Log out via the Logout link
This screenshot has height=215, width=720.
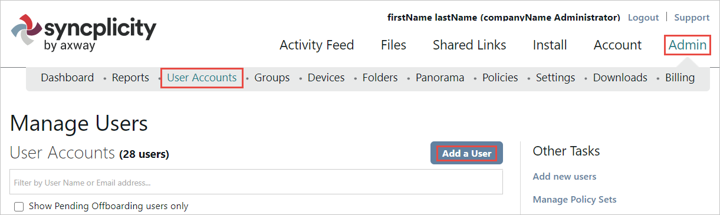coord(643,18)
